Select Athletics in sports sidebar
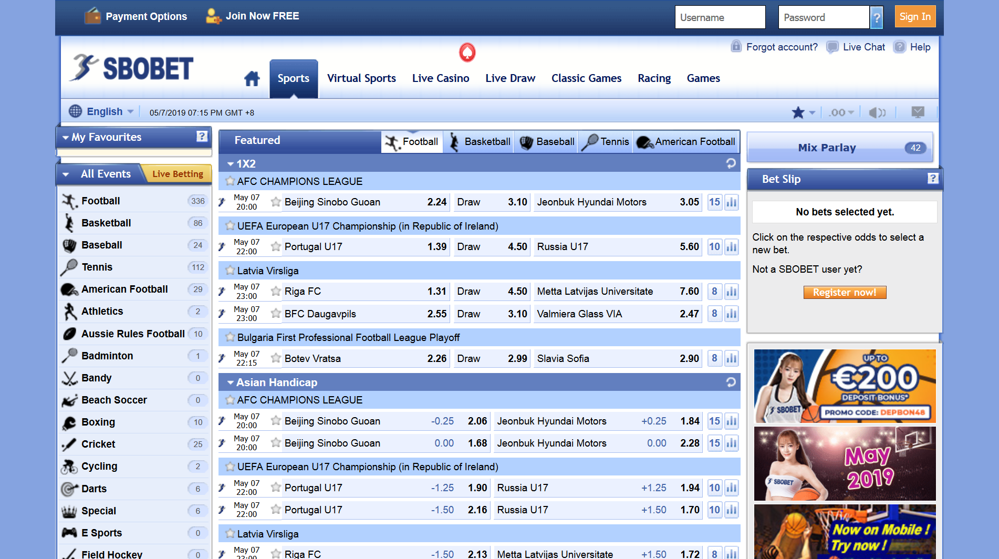This screenshot has width=999, height=559. (x=134, y=312)
